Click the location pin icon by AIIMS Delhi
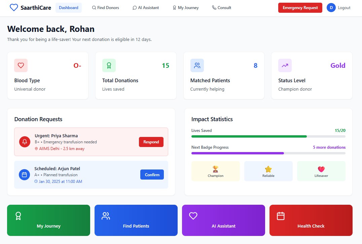362x244 pixels. click(x=36, y=149)
